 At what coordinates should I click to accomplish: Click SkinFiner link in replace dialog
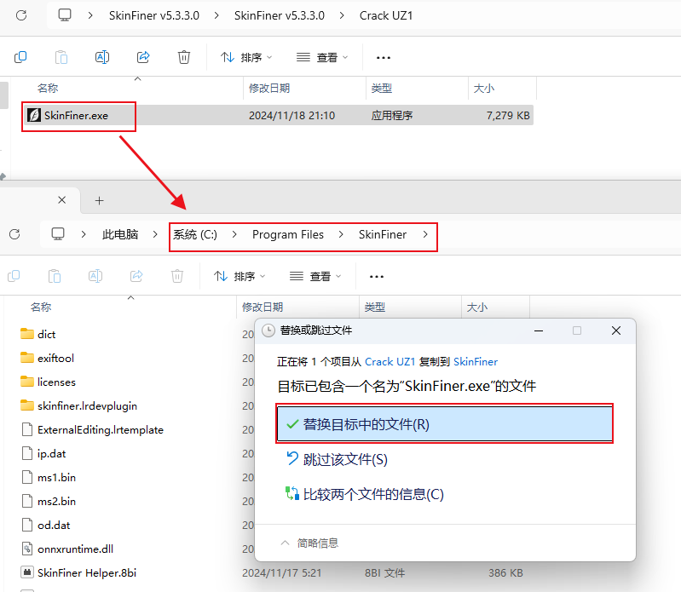tap(476, 361)
